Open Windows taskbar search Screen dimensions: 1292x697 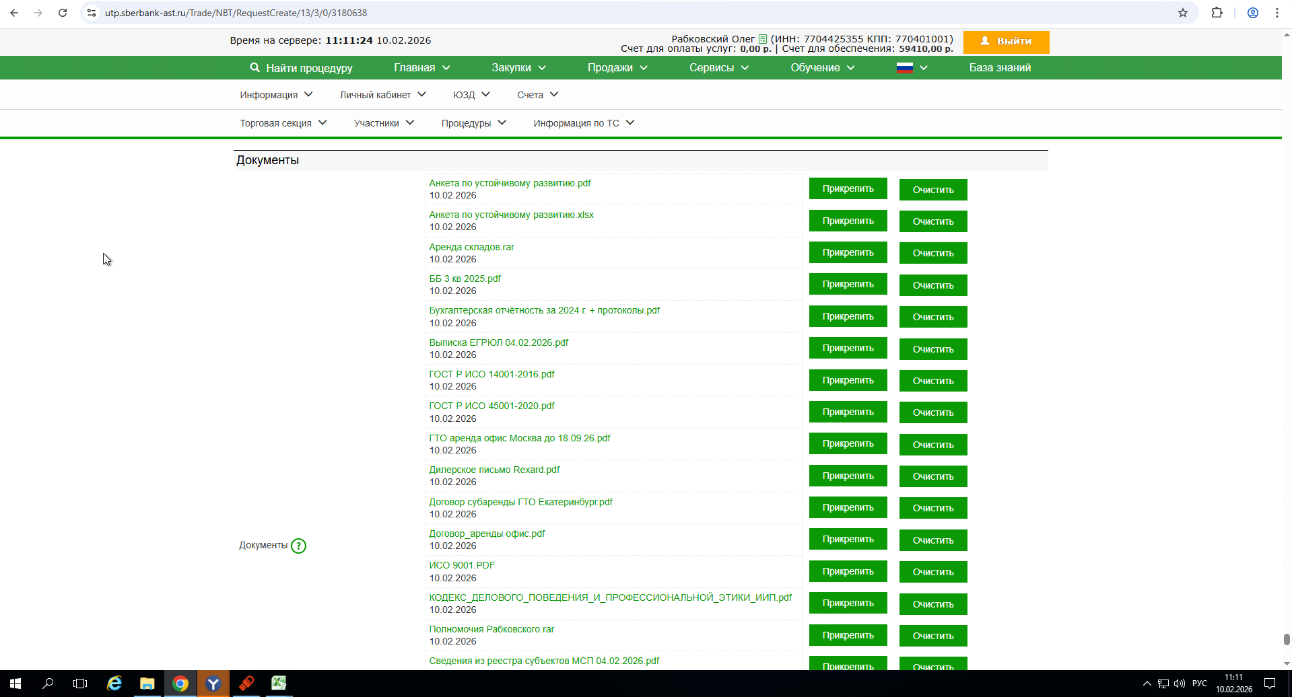coord(48,684)
